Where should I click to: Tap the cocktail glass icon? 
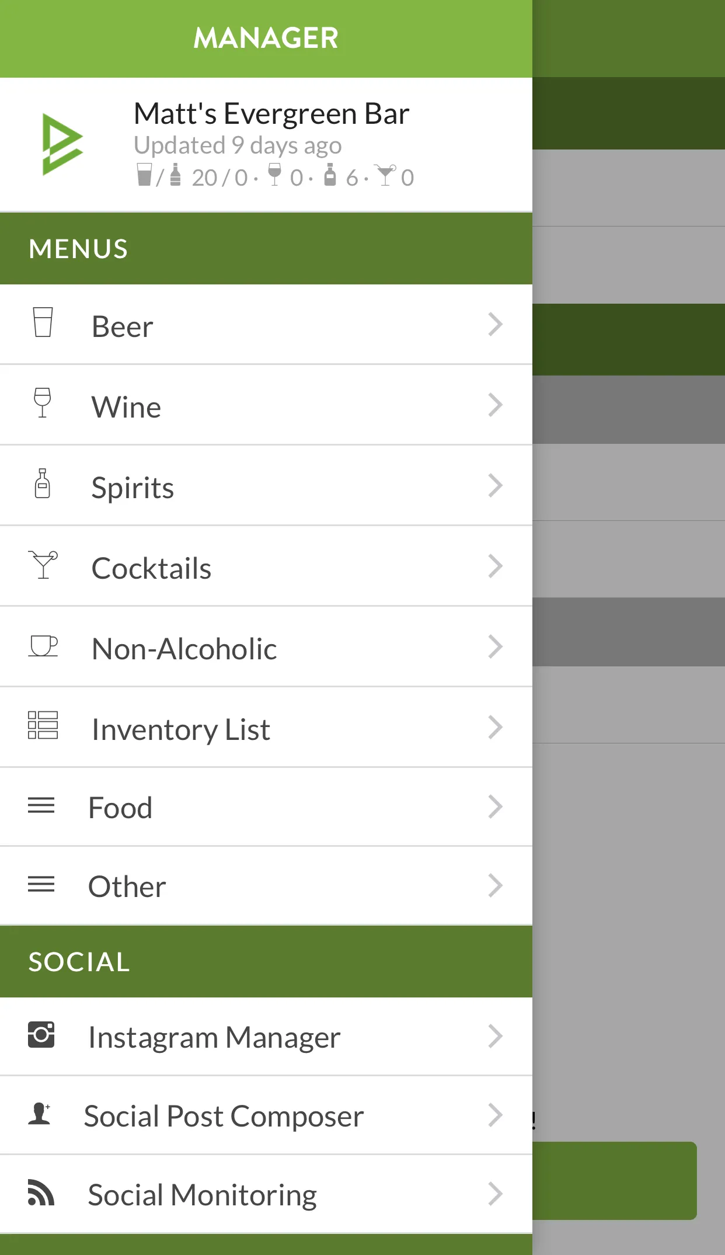coord(43,565)
